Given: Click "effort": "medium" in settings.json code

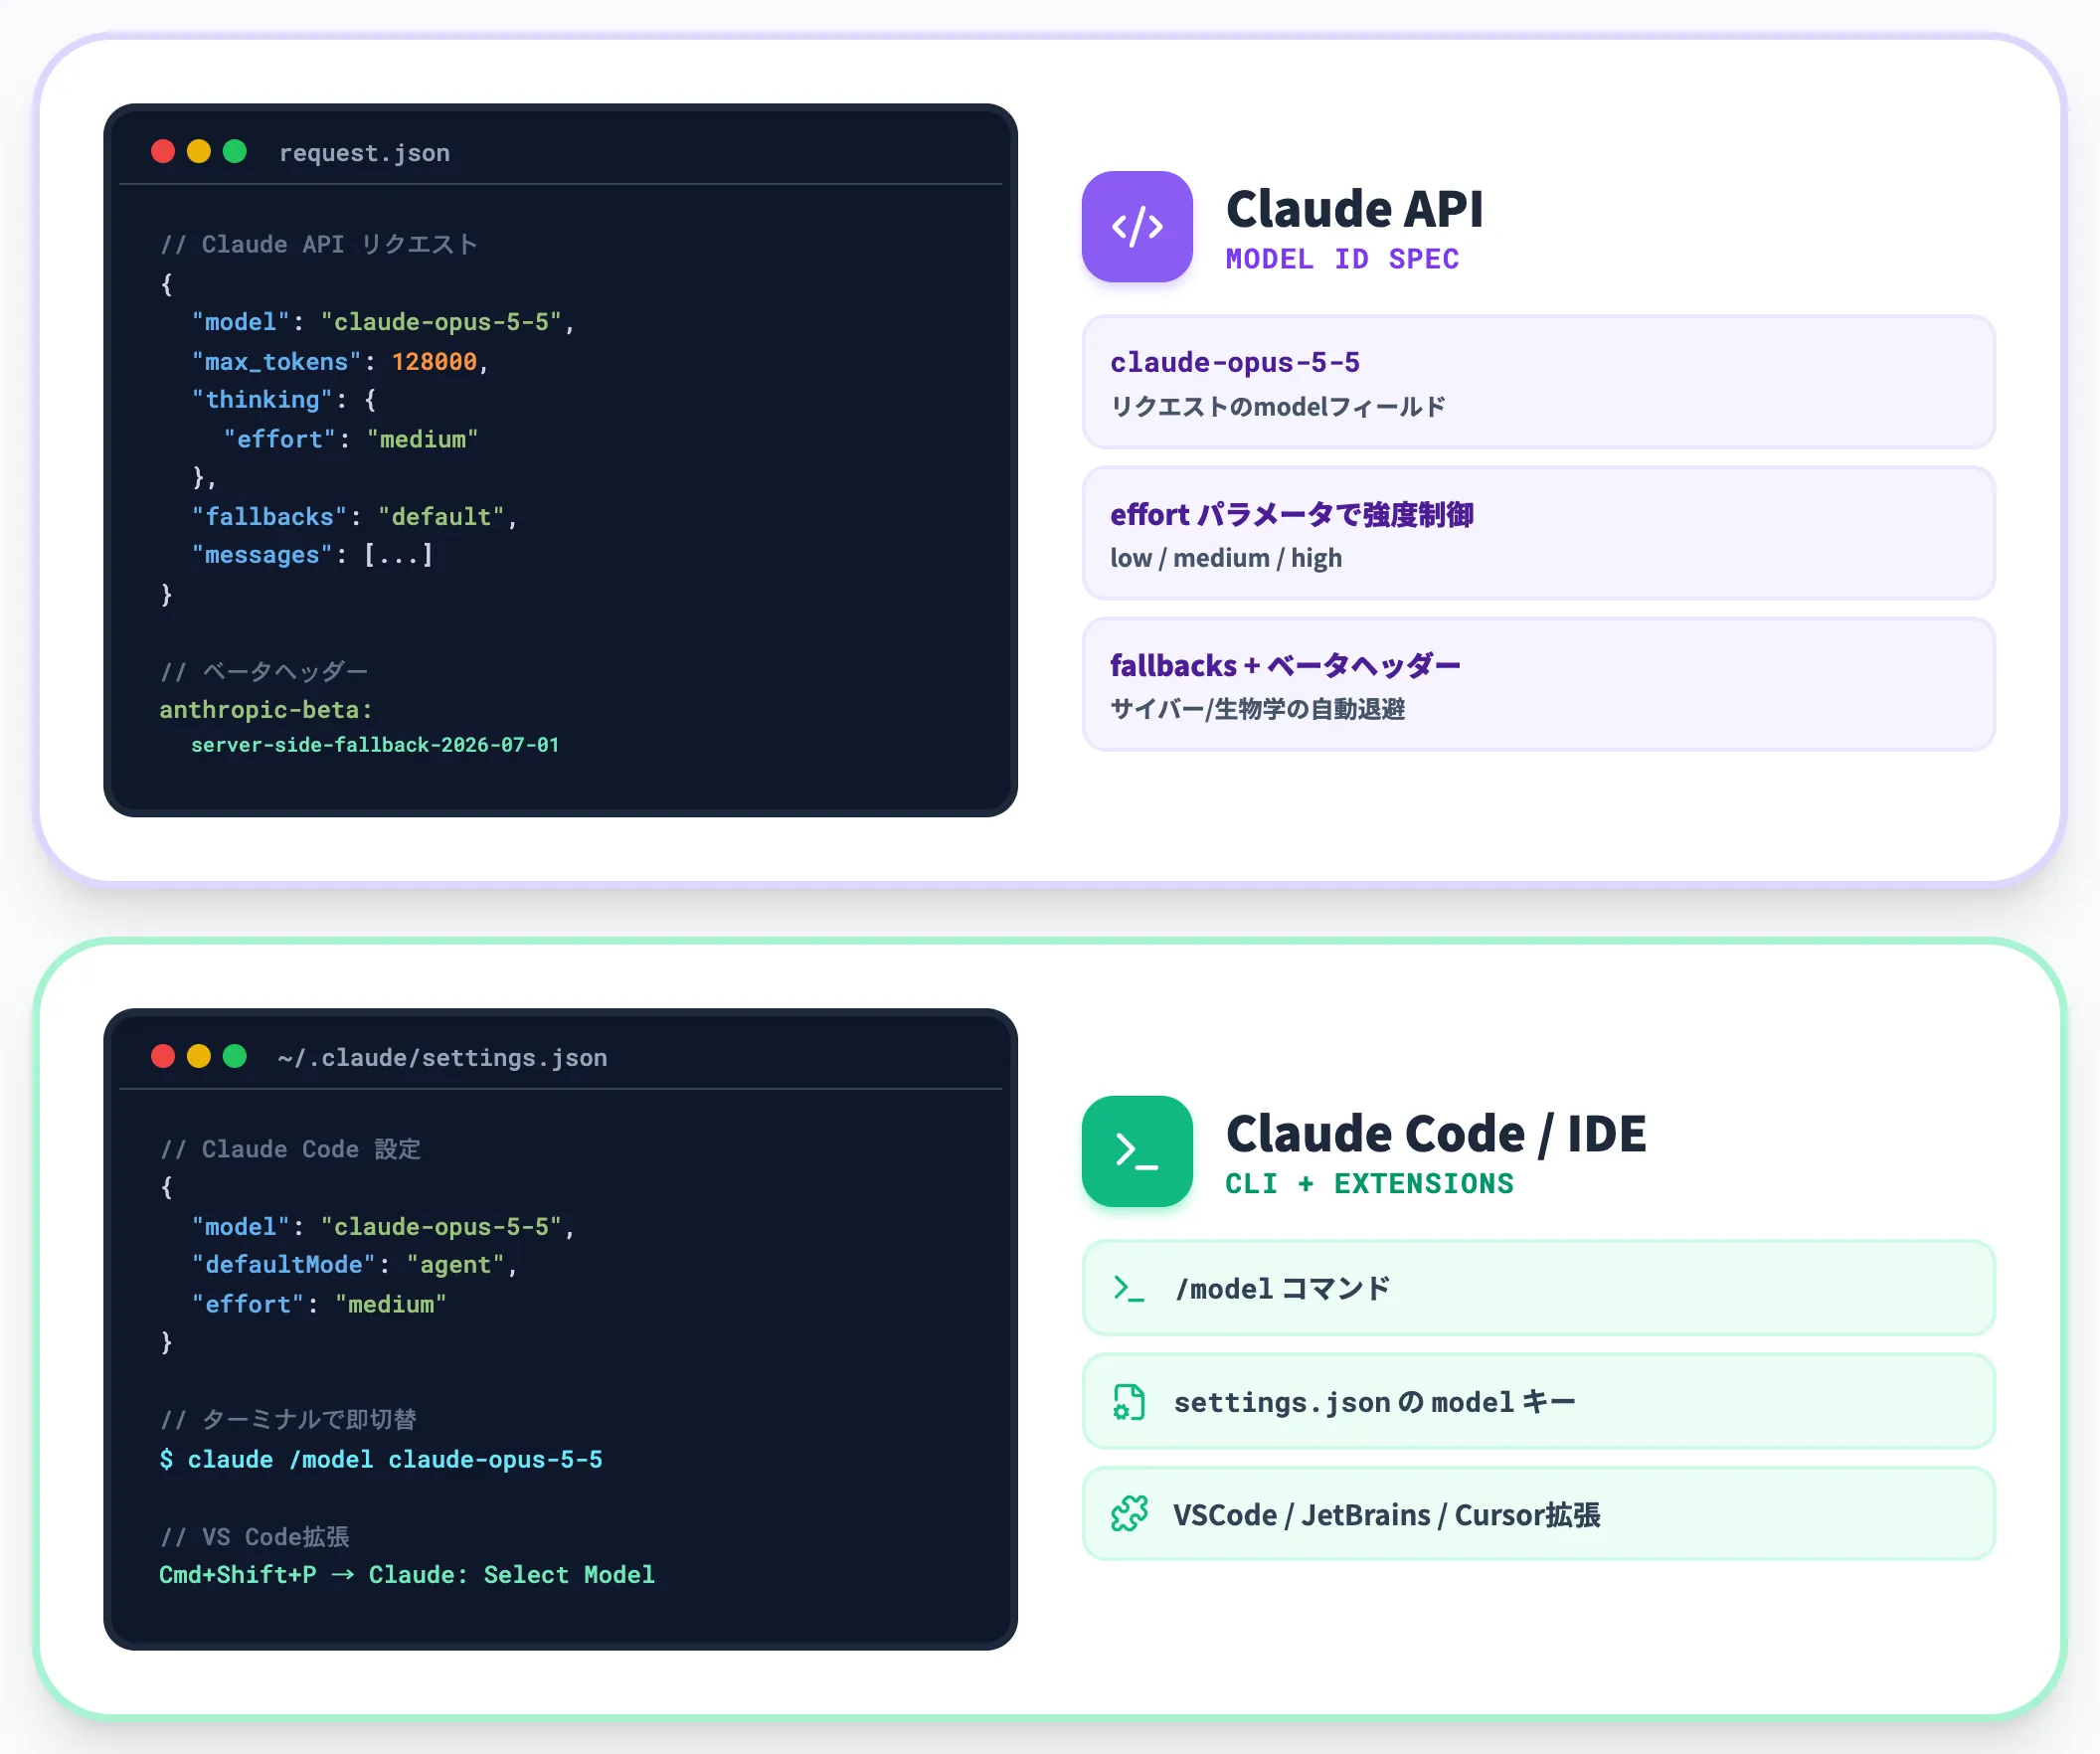Looking at the screenshot, I should (x=319, y=1305).
